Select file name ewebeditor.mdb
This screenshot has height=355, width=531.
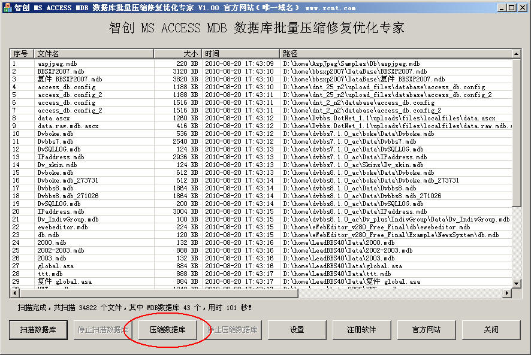tap(63, 227)
